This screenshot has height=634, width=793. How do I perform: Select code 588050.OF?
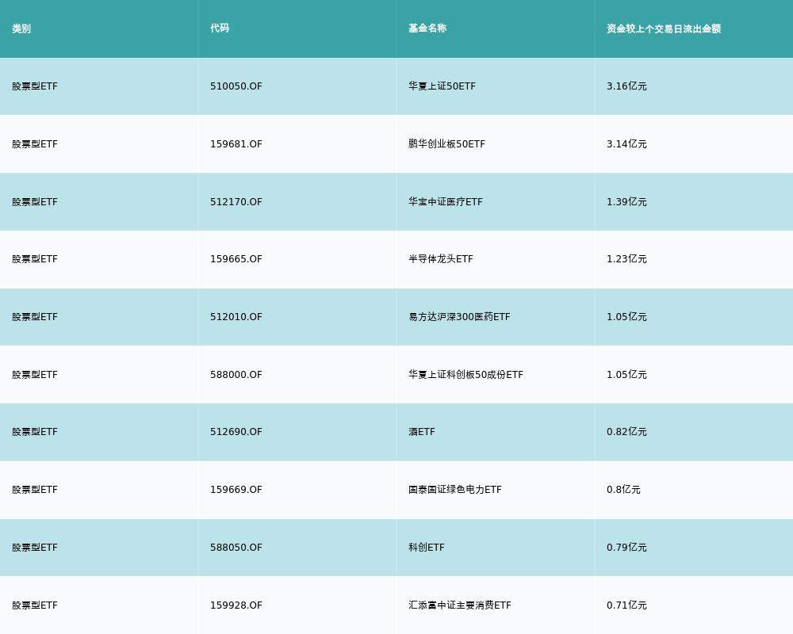pyautogui.click(x=236, y=548)
